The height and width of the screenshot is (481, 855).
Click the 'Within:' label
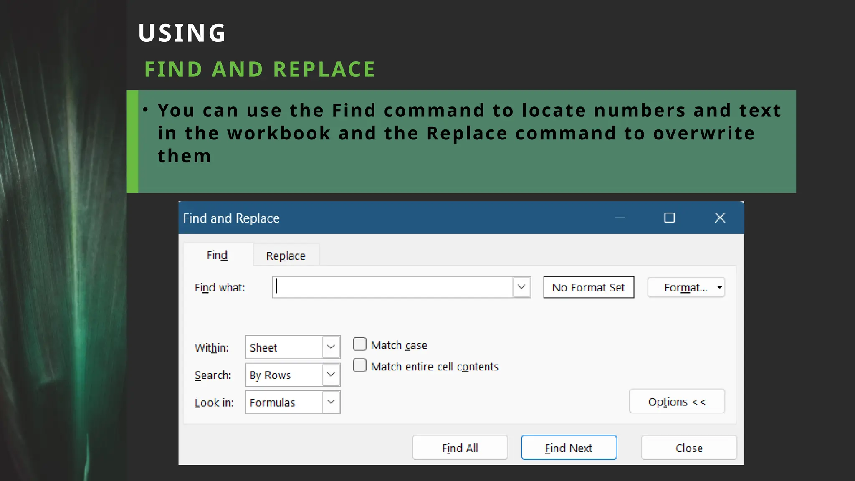pyautogui.click(x=212, y=347)
